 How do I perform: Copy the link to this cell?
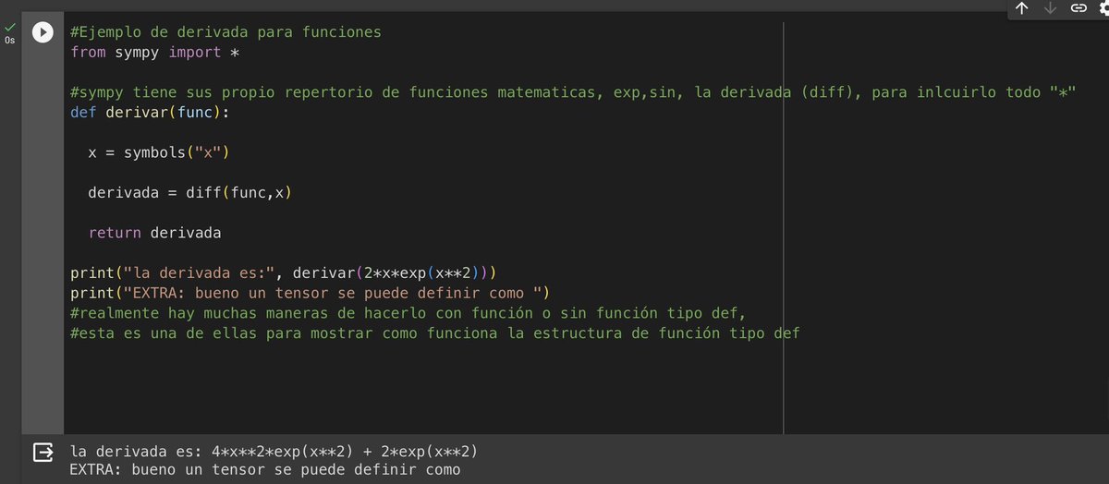[1078, 8]
